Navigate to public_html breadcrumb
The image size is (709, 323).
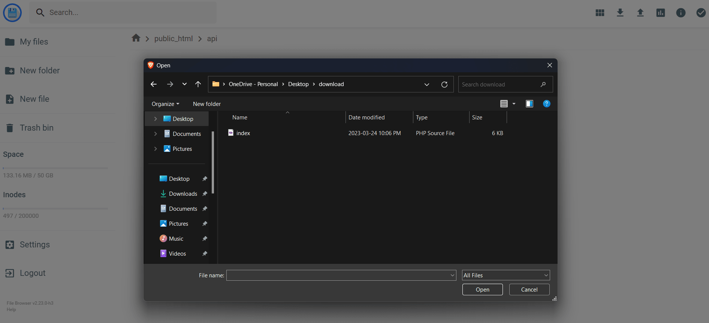click(174, 39)
